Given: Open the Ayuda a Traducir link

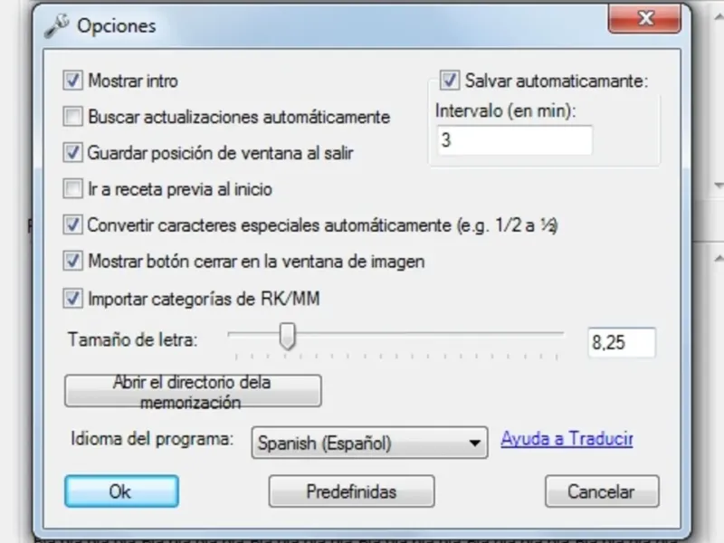Looking at the screenshot, I should pyautogui.click(x=567, y=439).
